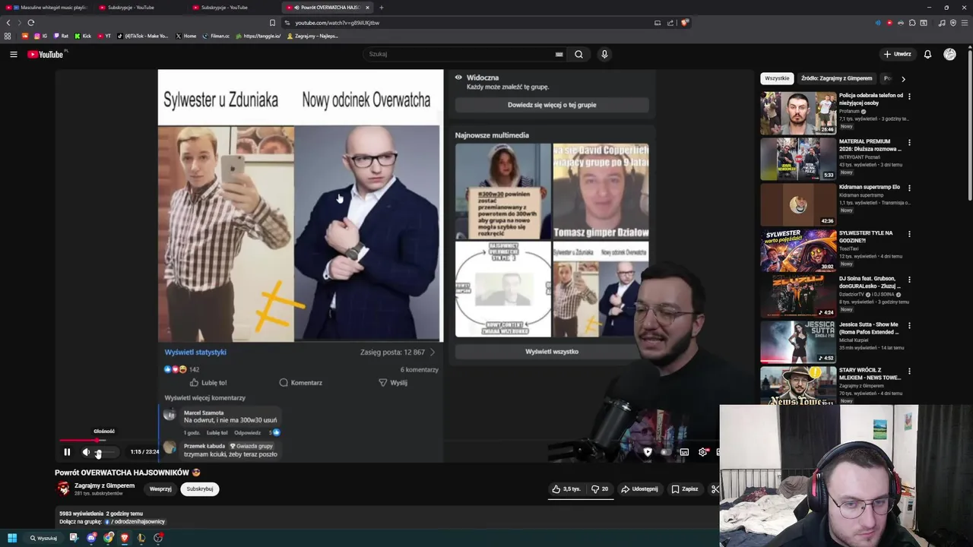
Task: Open Windows Start menu
Action: [12, 538]
